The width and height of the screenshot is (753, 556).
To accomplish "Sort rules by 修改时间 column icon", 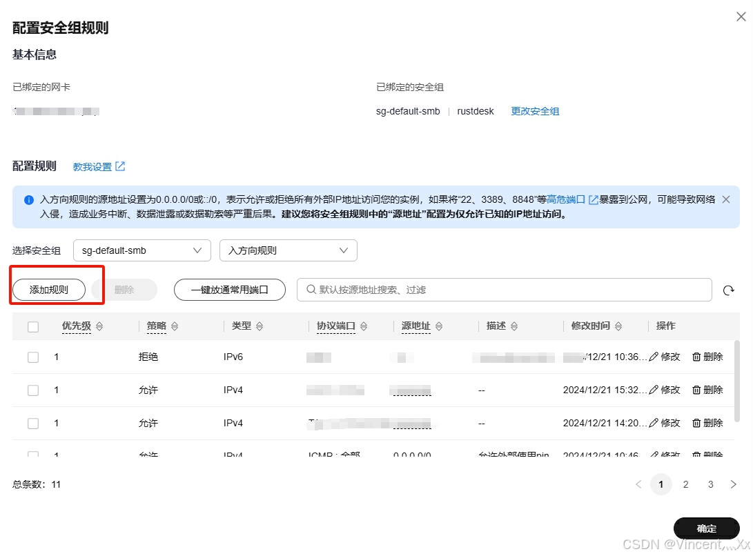I will coord(618,326).
